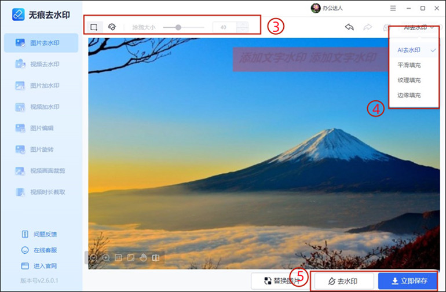Image resolution: width=446 pixels, height=292 pixels.
Task: Fit the image to the window
Action: (x=131, y=258)
